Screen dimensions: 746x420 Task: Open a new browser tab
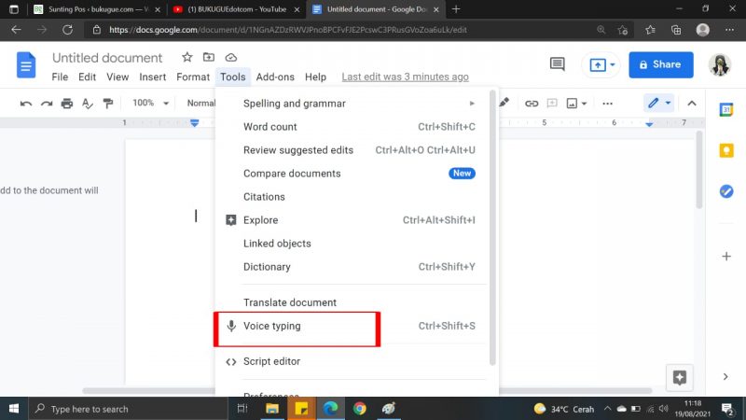(x=456, y=9)
